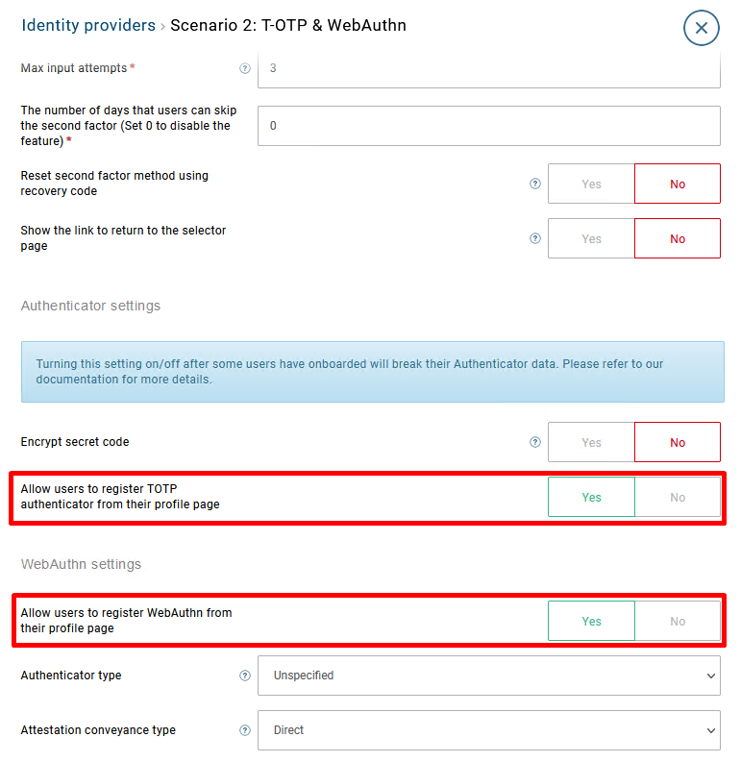Click help icon for Show return link
The width and height of the screenshot is (741, 762).
point(535,238)
